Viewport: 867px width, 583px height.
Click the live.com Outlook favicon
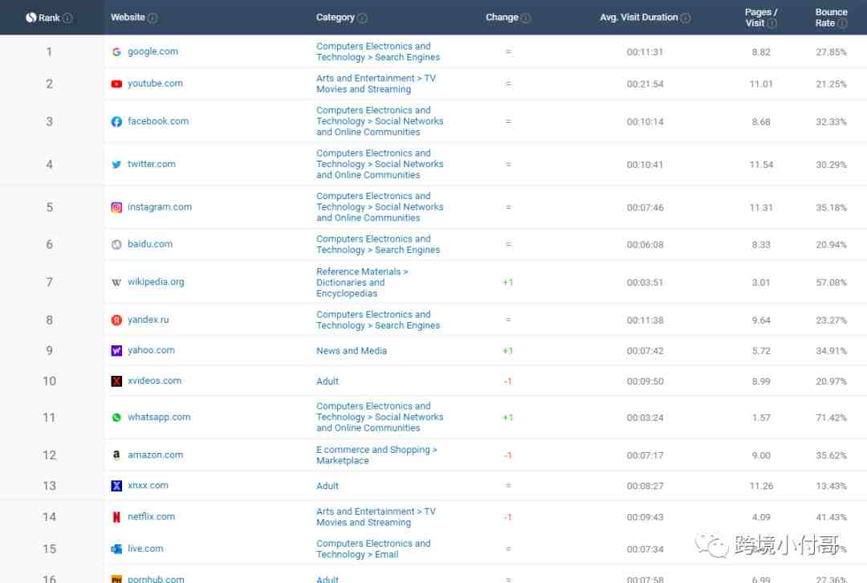tap(116, 548)
